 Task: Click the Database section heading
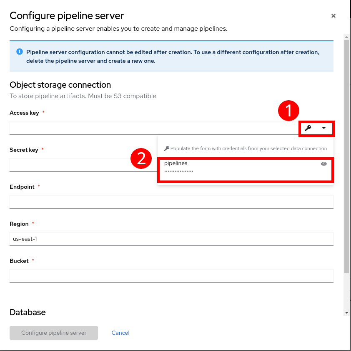click(28, 312)
